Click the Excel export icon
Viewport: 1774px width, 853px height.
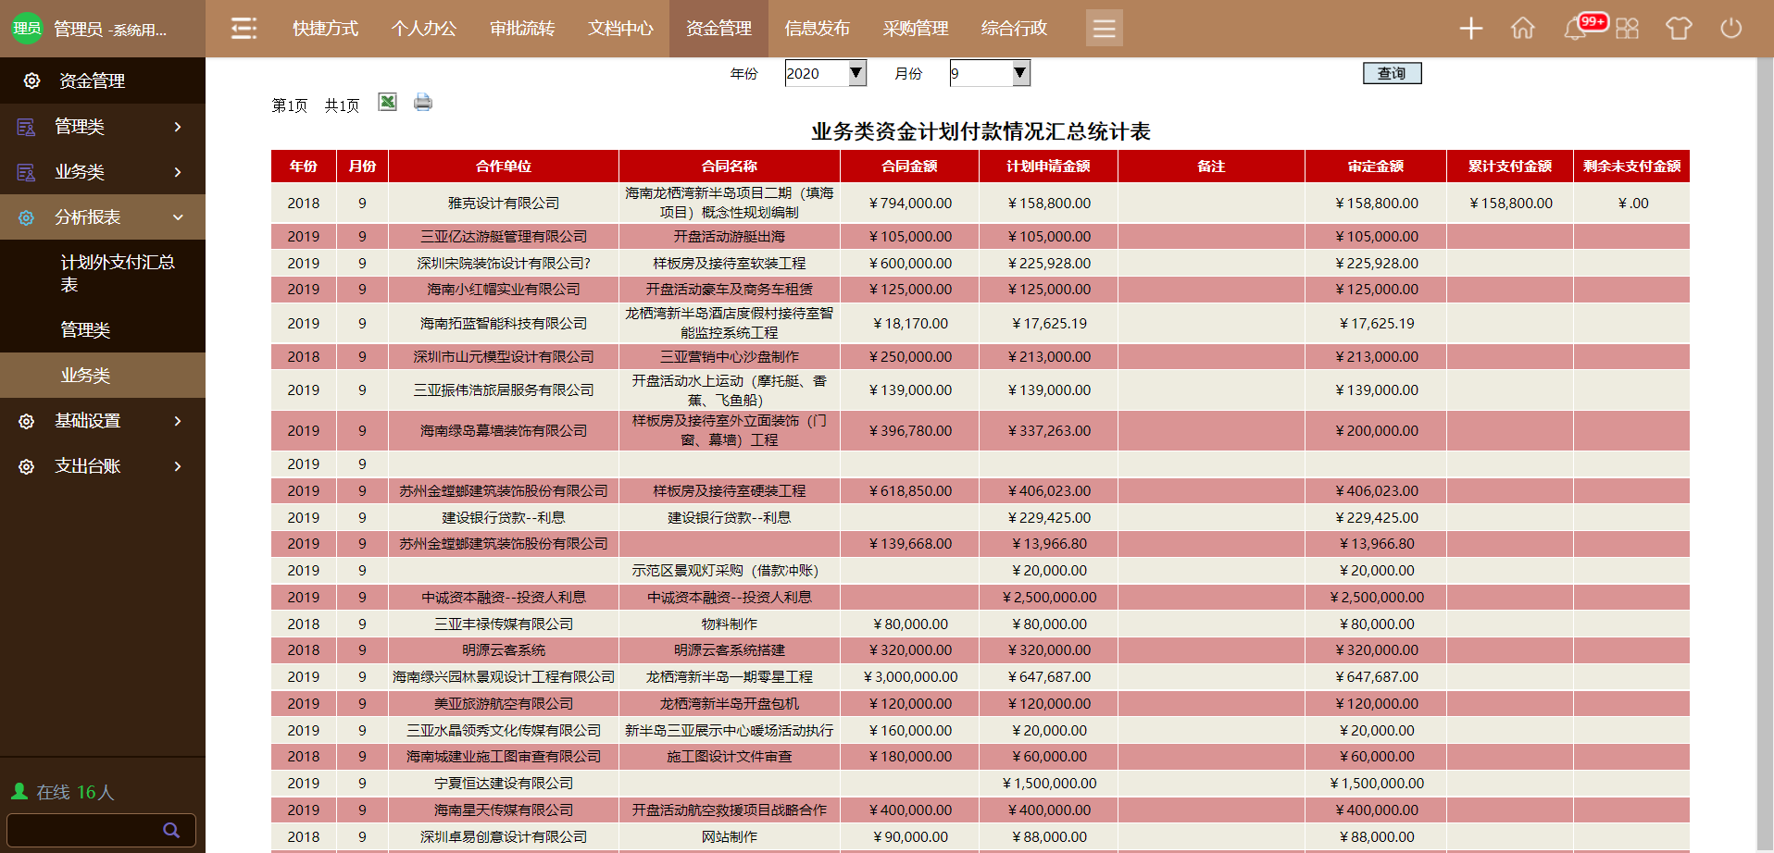[x=387, y=102]
